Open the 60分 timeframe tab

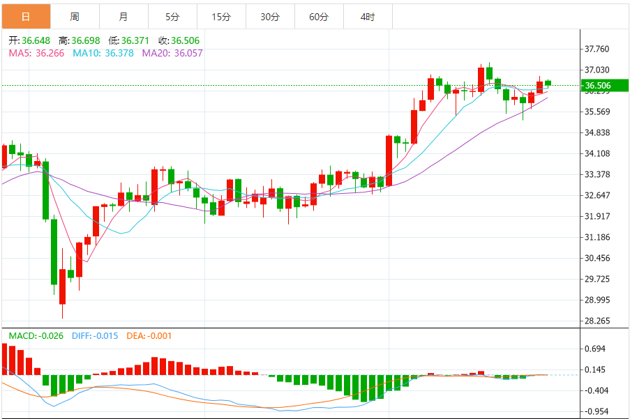[319, 17]
